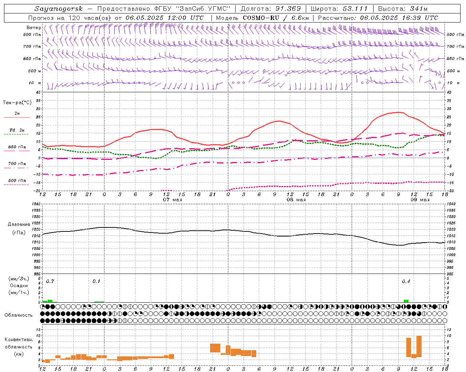
Task: Click the forecast start time 06.05.2025 12:00 UTC
Action: click(165, 18)
